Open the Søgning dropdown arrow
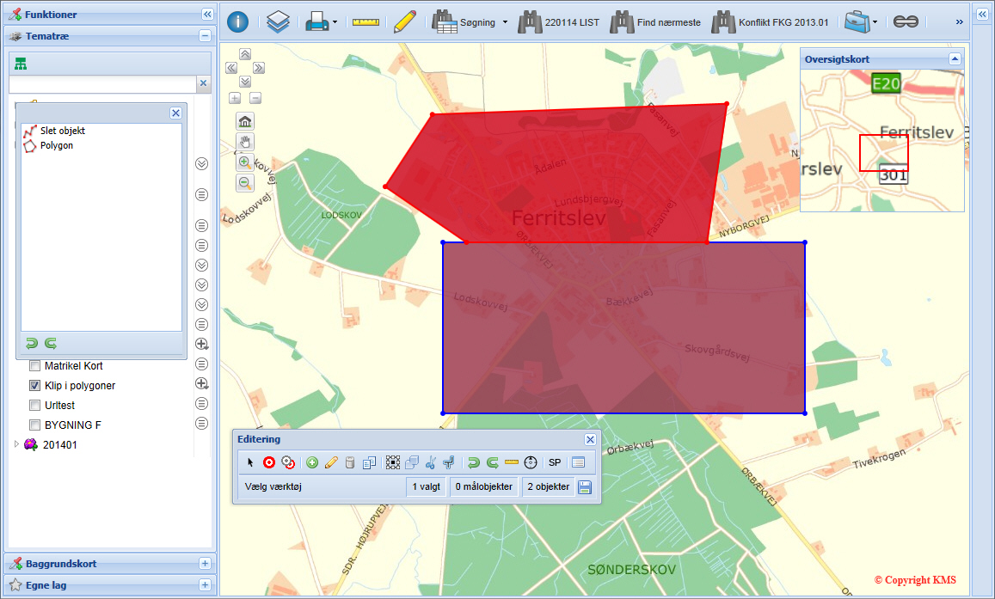 coord(506,22)
